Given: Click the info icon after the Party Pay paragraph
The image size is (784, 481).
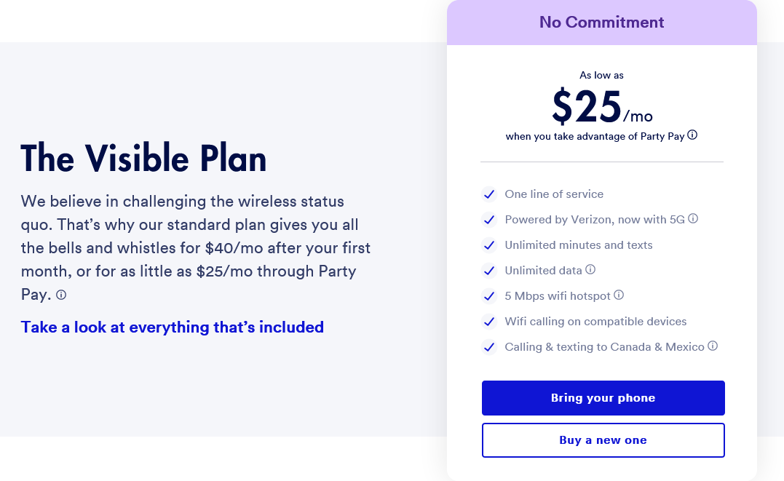Looking at the screenshot, I should pos(60,295).
